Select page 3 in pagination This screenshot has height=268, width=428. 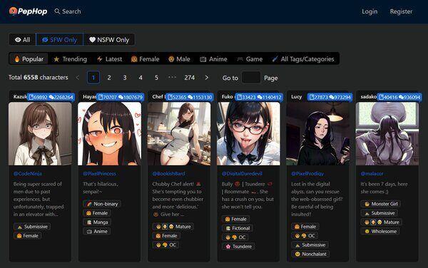(x=125, y=78)
